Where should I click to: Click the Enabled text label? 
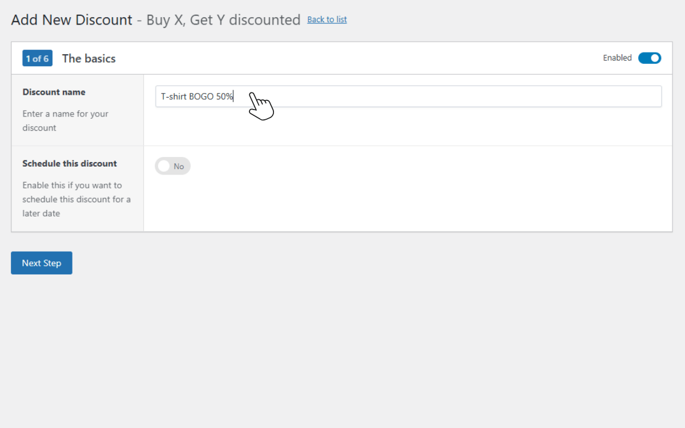click(x=617, y=58)
